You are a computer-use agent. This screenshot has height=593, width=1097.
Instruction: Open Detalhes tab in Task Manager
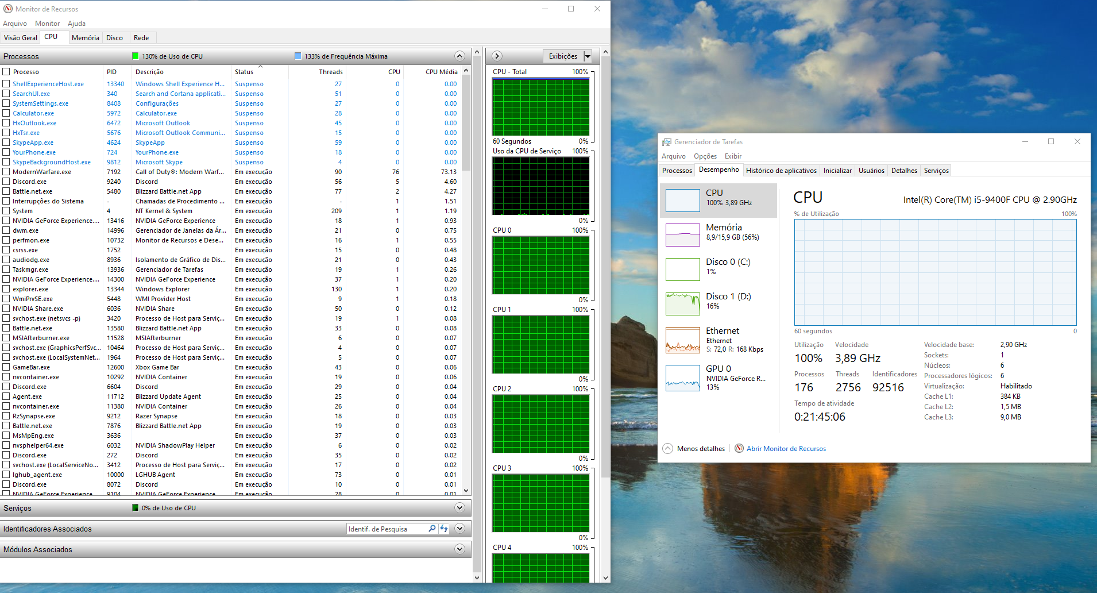point(904,171)
